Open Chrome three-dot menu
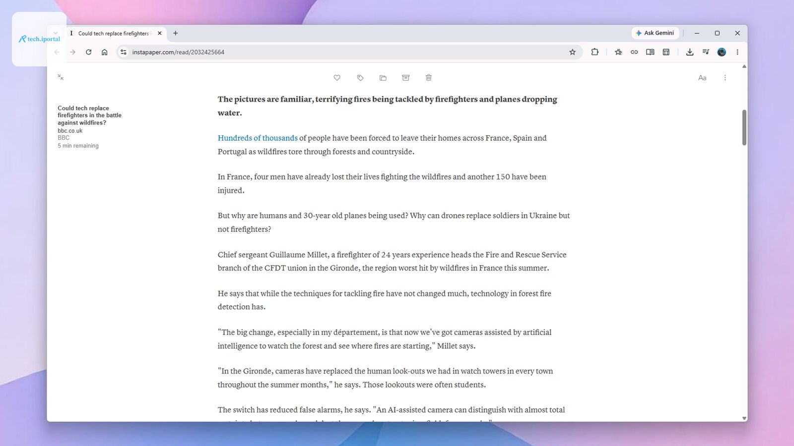Image resolution: width=794 pixels, height=446 pixels. pos(737,52)
